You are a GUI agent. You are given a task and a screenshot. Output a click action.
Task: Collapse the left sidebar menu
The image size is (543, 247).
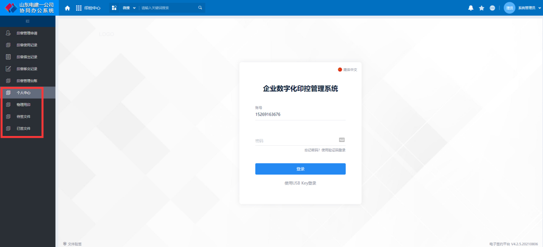tap(28, 21)
